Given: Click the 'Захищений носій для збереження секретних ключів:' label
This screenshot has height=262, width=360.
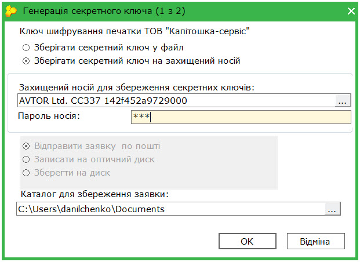Looking at the screenshot, I should (x=137, y=88).
